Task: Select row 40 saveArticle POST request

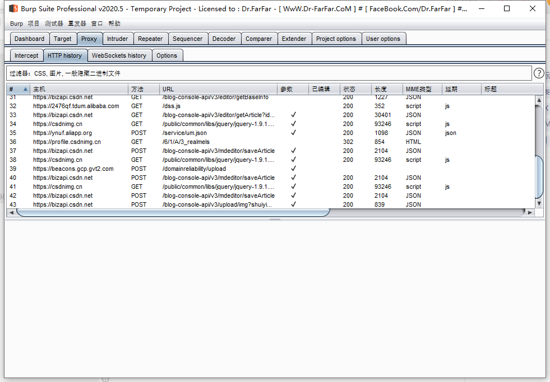Action: [x=271, y=178]
